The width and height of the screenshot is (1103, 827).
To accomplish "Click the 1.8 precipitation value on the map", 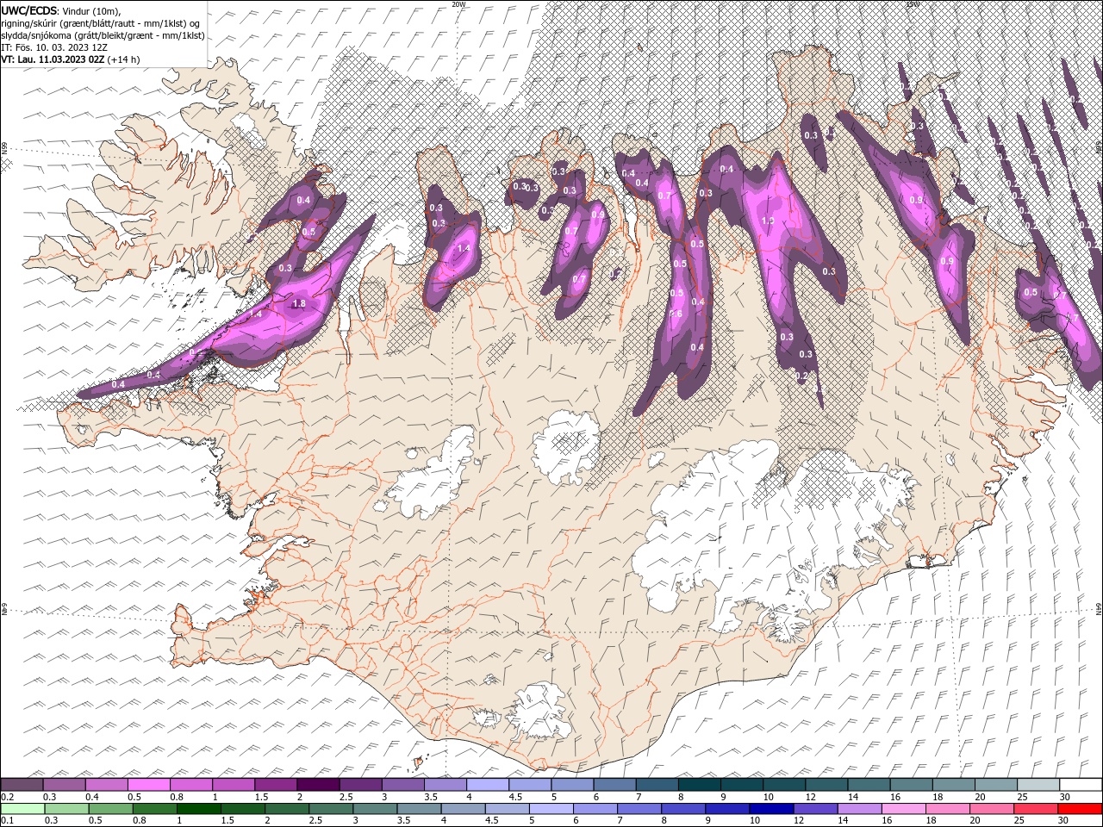I will click(300, 304).
